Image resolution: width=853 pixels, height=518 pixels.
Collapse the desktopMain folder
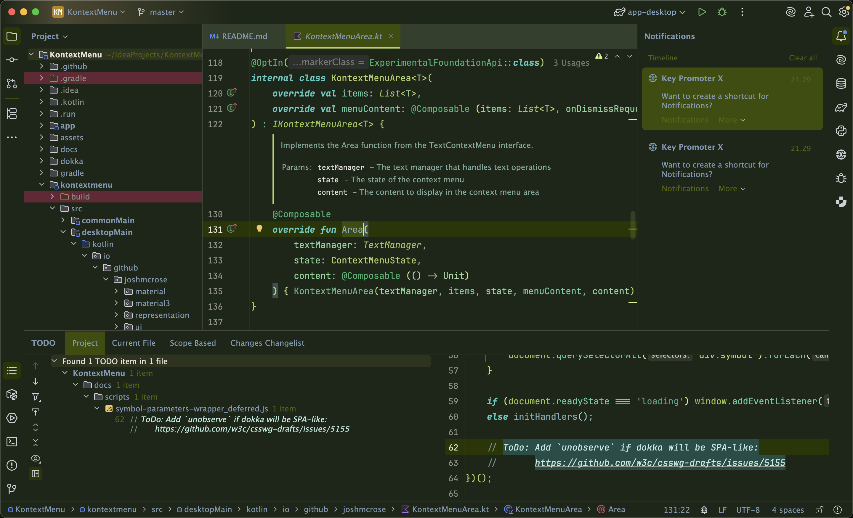pyautogui.click(x=63, y=232)
